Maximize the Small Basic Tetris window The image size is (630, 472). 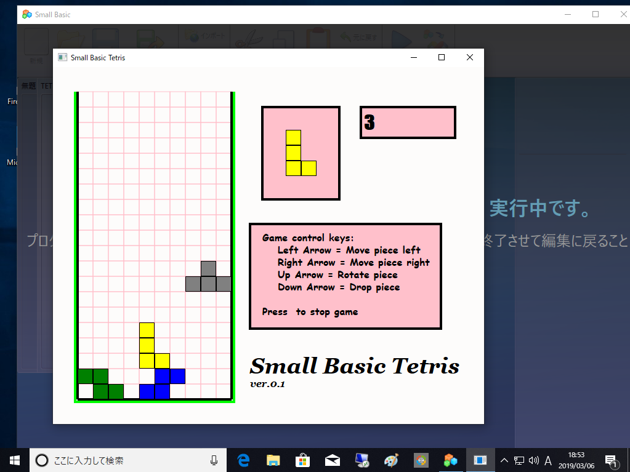[442, 57]
